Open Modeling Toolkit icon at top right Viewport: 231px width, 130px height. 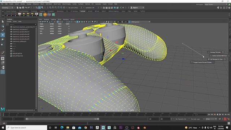click(218, 8)
